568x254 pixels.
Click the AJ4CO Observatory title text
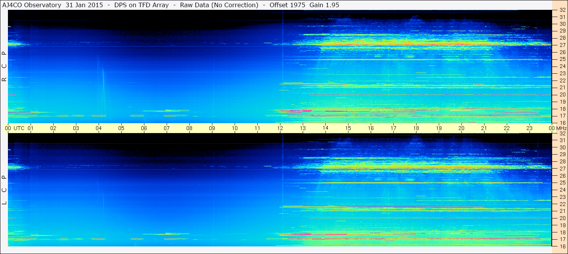32,5
